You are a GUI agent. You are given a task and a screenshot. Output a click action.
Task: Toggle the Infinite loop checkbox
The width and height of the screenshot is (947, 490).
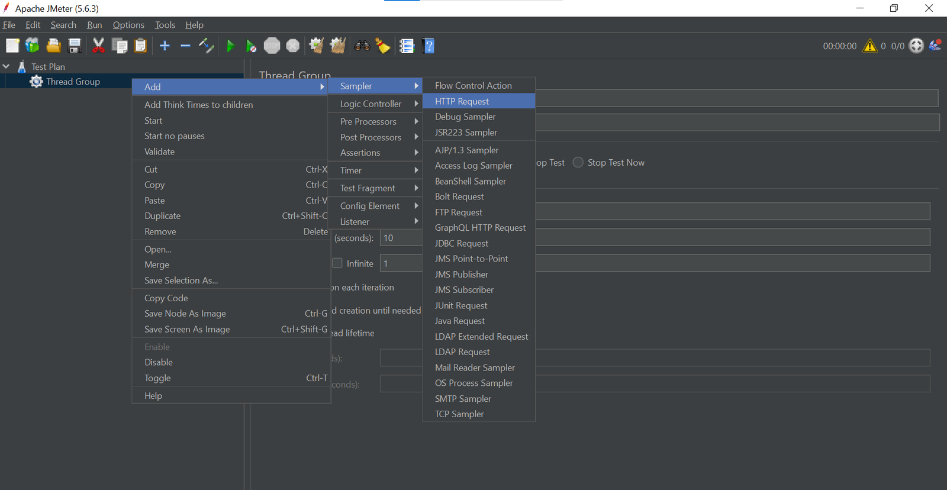[x=337, y=263]
